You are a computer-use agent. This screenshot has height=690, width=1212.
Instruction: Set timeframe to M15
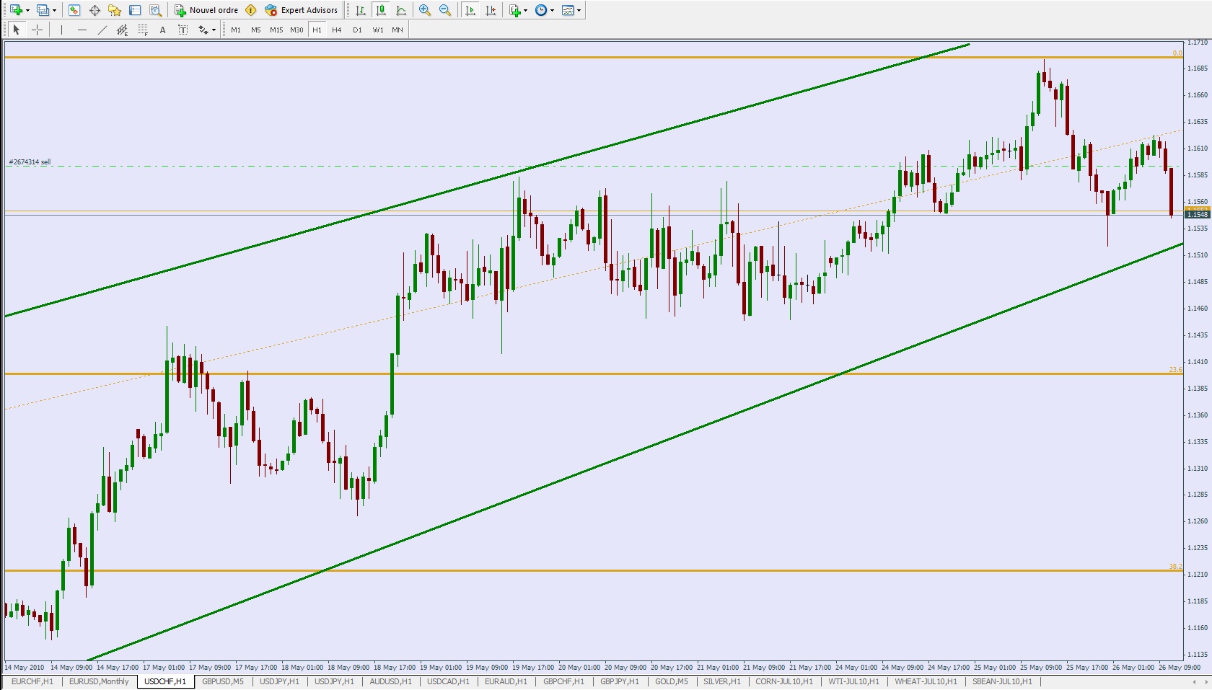click(x=276, y=30)
